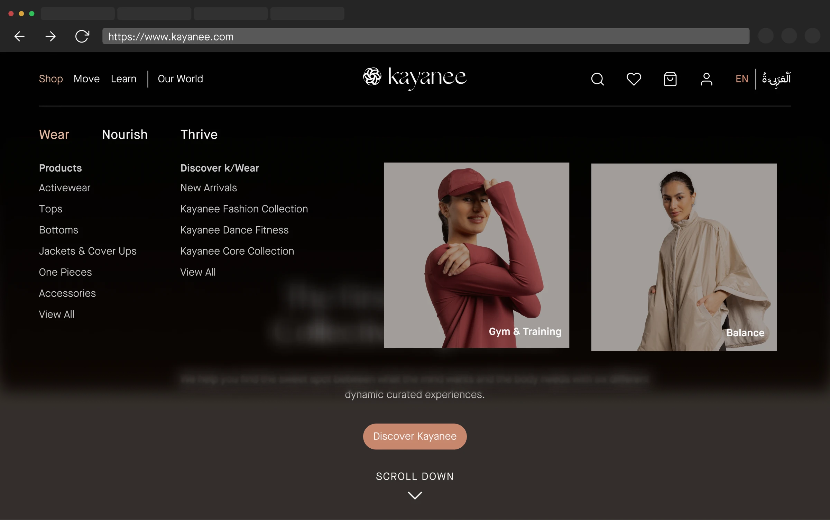Screen dimensions: 830x520
Task: Open the shopping bag icon
Action: tap(670, 79)
